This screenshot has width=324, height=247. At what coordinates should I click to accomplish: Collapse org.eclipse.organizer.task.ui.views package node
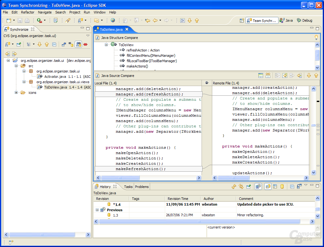[24, 82]
